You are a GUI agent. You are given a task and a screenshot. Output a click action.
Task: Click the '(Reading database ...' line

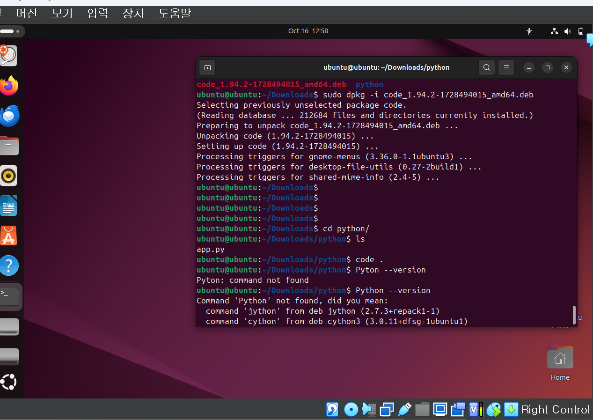[x=365, y=115]
